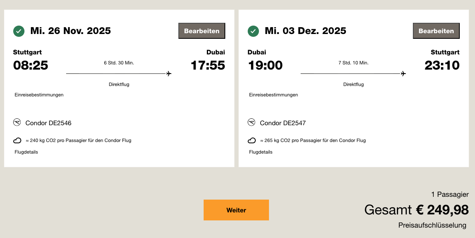475x238 pixels.
Task: Click the Condor DE2547 flight number text
Action: [283, 123]
